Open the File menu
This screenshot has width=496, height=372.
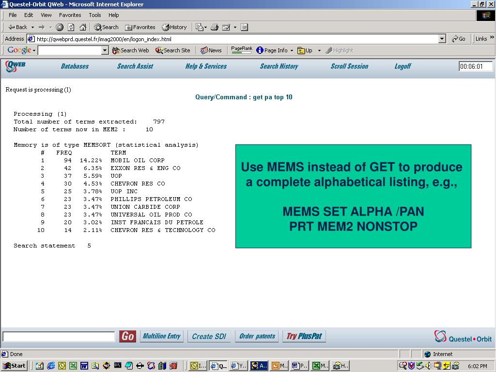click(13, 15)
